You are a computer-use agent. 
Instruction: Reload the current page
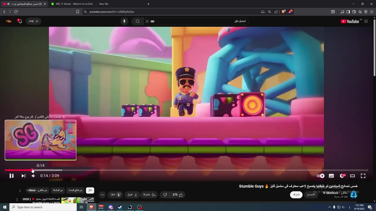[x=16, y=12]
